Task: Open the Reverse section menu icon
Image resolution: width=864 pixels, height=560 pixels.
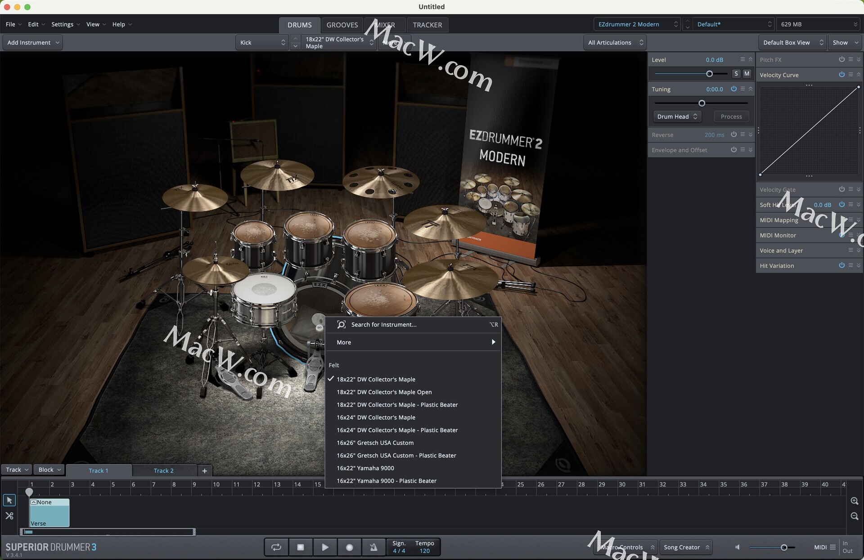Action: (x=742, y=134)
